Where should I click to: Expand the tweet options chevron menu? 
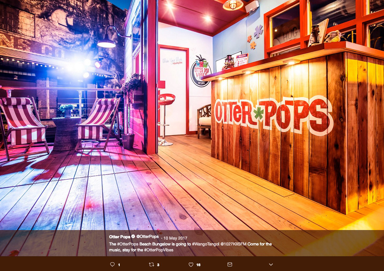(271, 264)
